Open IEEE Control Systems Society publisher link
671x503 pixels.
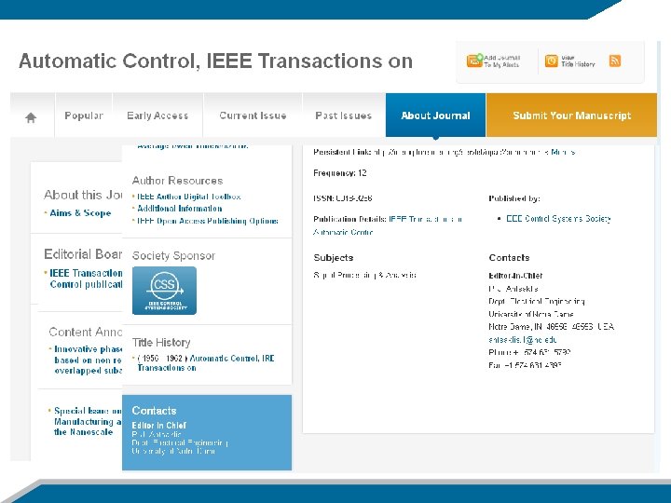click(558, 219)
